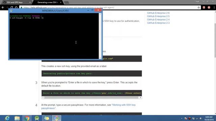Close the SSH and GPG keys tab
Image resolution: width=216 pixels, height=121 pixels.
(x=30, y=2)
